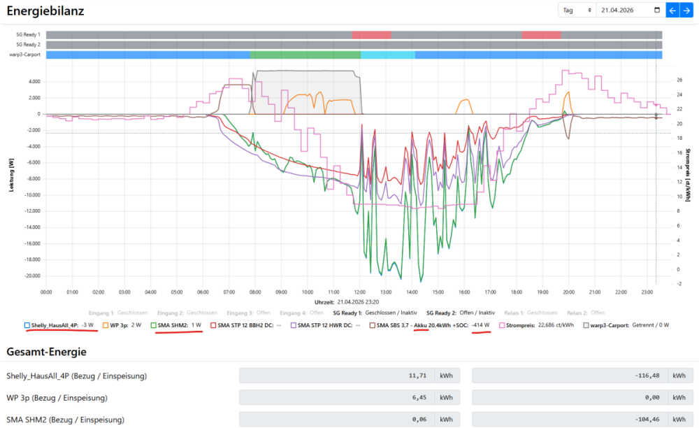699x428 pixels.
Task: Hide the SMA STP 12 HWR DC series
Action: tap(325, 325)
